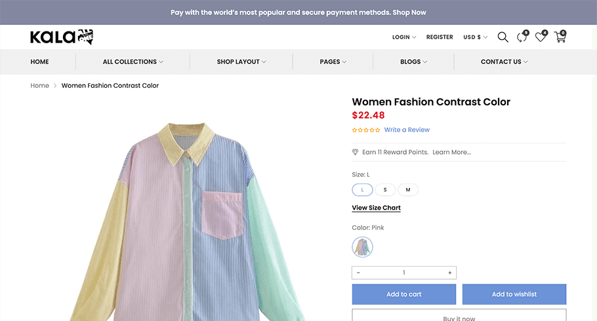Image resolution: width=597 pixels, height=321 pixels.
Task: Go to the Home menu item
Action: (39, 62)
